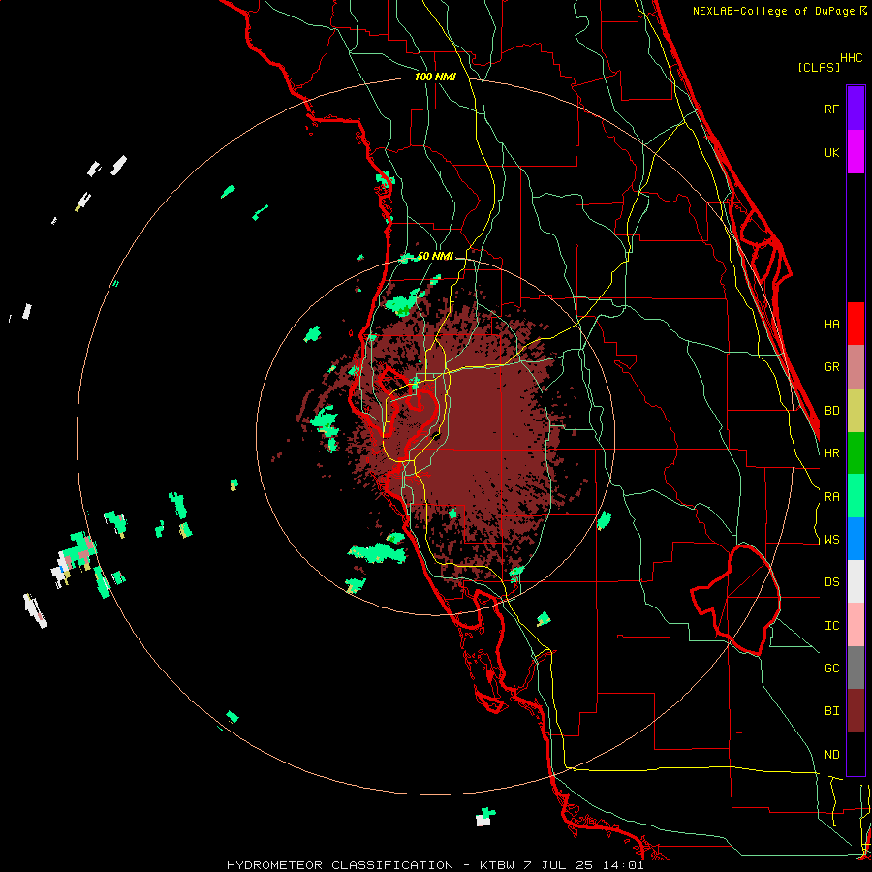This screenshot has width=872, height=872.
Task: Click the NEXLAB-College of DuPage credit
Action: click(779, 11)
